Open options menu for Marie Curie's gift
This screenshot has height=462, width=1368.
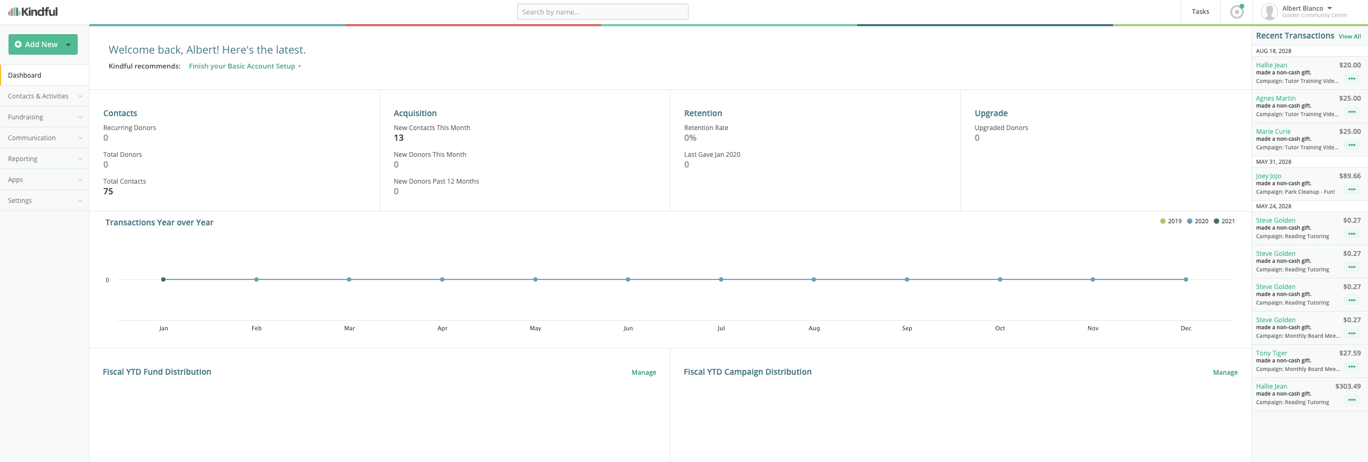point(1351,145)
